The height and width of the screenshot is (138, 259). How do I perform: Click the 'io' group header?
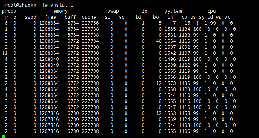coord(145,11)
